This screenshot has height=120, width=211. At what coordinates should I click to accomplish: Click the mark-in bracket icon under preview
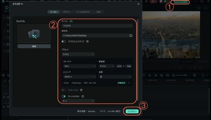(x=170, y=67)
